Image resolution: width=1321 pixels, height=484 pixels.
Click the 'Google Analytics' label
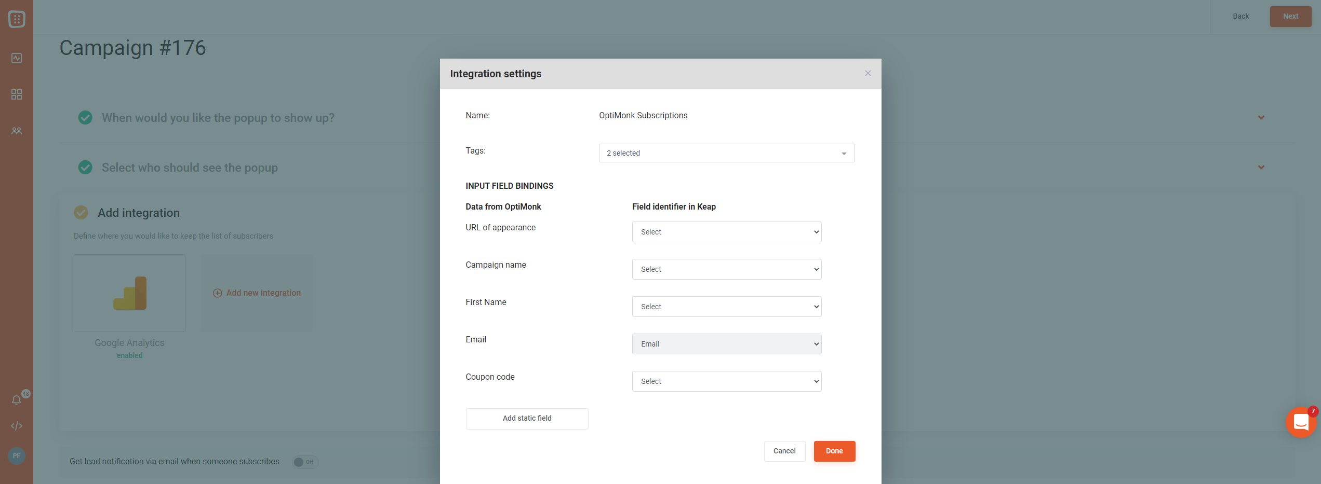click(x=129, y=343)
